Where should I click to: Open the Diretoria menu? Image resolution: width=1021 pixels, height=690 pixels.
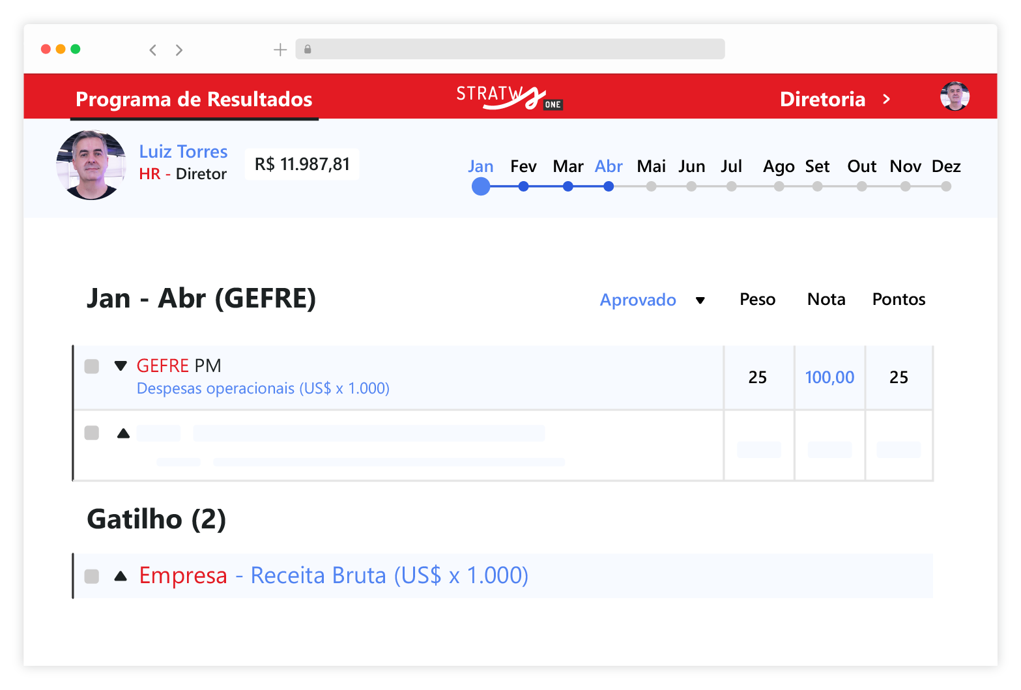tap(822, 99)
